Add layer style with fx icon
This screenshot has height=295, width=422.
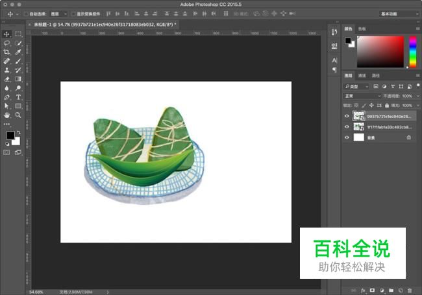(363, 290)
